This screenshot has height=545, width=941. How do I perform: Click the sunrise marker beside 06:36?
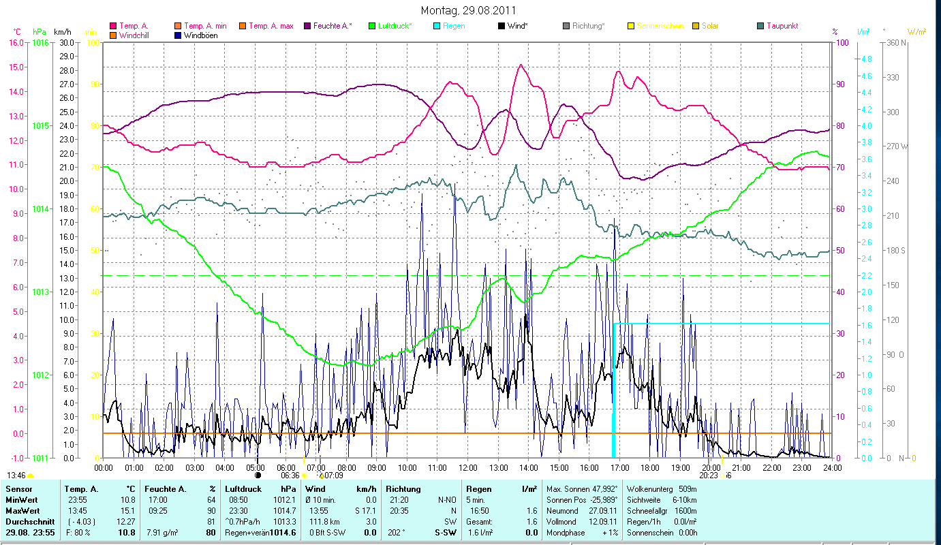(x=304, y=476)
